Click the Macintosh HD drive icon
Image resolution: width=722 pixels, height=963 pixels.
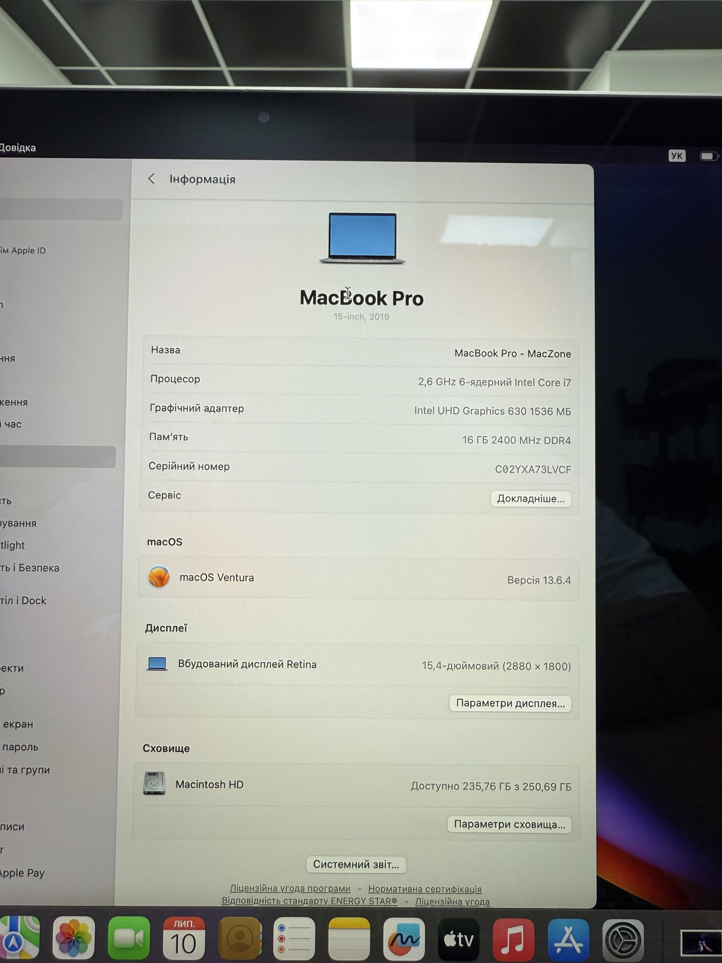pos(155,784)
